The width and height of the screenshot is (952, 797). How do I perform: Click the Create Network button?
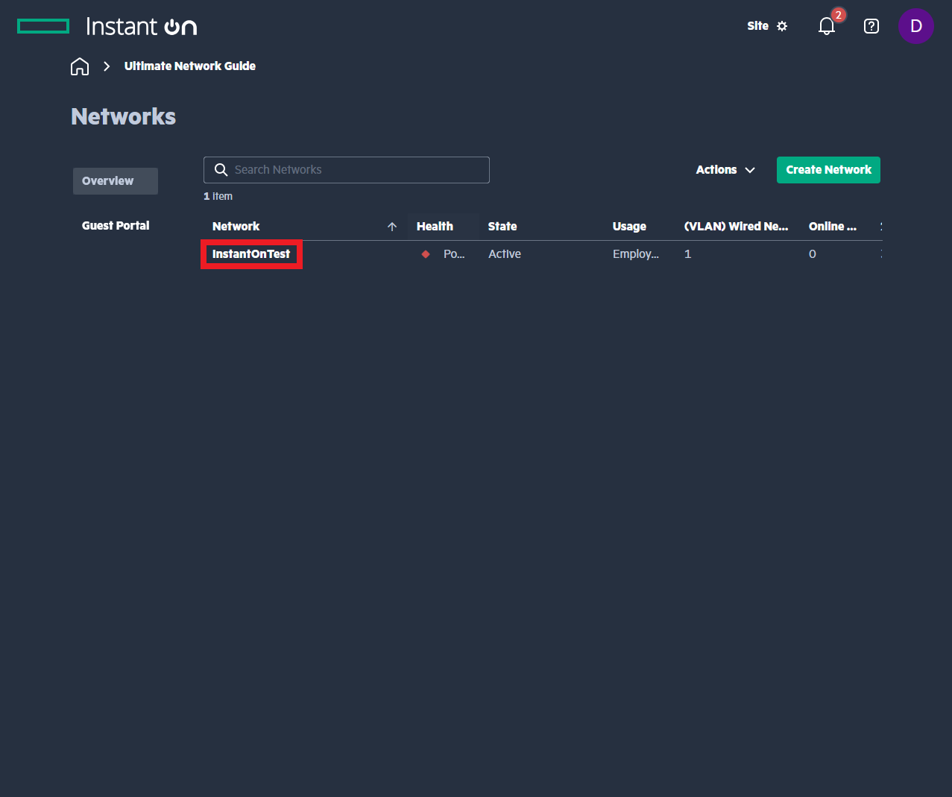828,170
